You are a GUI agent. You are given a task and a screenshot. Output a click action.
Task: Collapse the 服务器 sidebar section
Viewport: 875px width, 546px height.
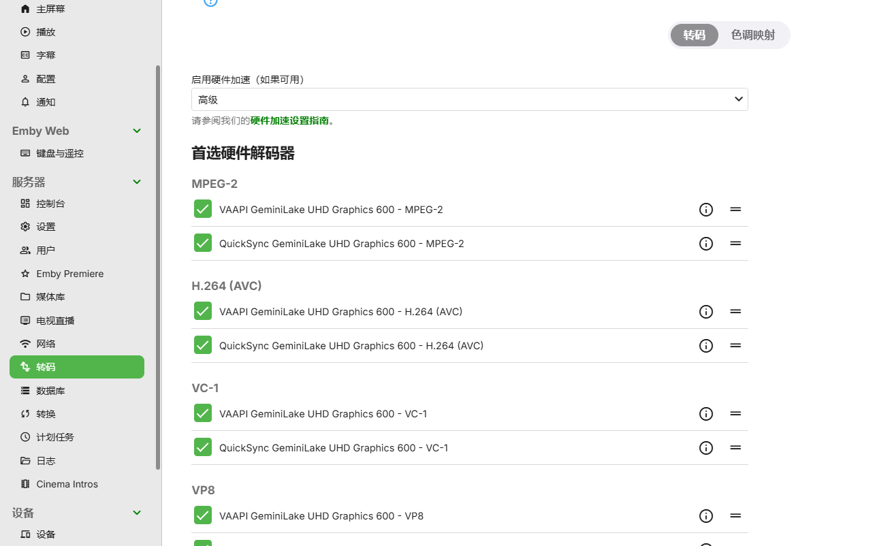(x=137, y=182)
